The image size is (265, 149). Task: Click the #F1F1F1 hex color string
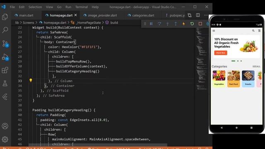coord(89,47)
